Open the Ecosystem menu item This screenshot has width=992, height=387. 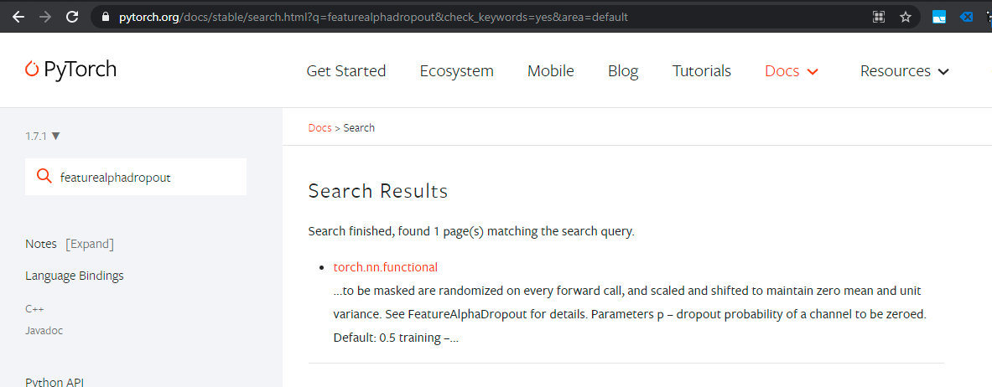pyautogui.click(x=457, y=71)
